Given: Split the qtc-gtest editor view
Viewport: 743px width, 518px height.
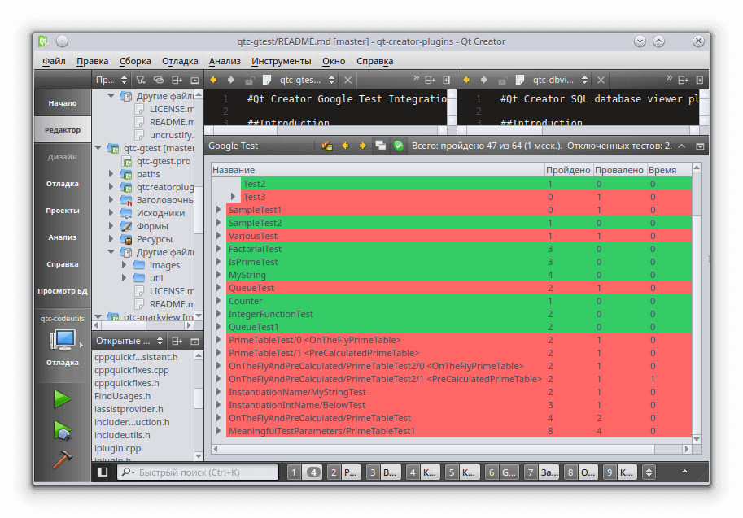Looking at the screenshot, I should click(x=430, y=80).
